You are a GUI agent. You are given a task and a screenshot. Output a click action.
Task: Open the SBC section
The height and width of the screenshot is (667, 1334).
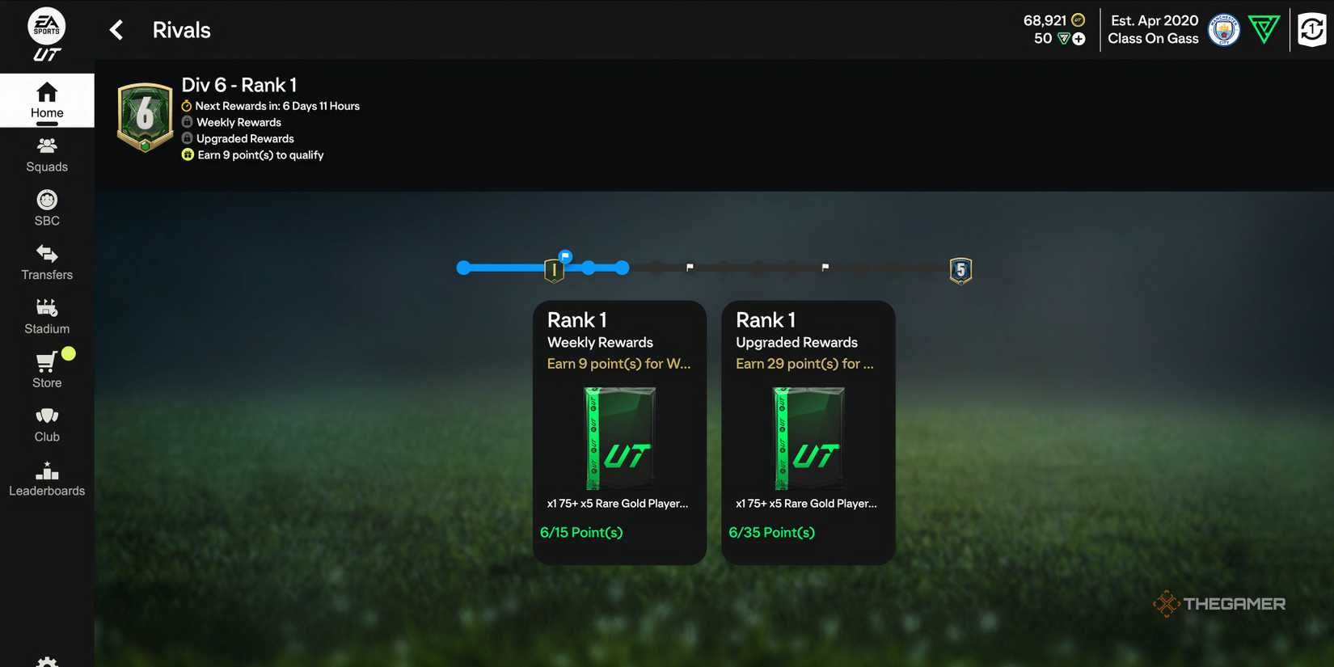click(47, 209)
